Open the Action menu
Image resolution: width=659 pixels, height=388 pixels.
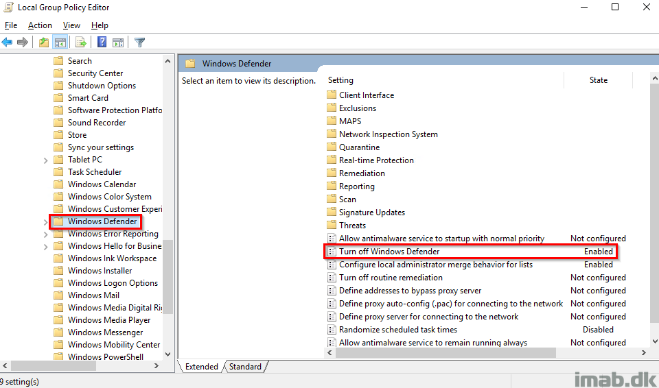(40, 25)
